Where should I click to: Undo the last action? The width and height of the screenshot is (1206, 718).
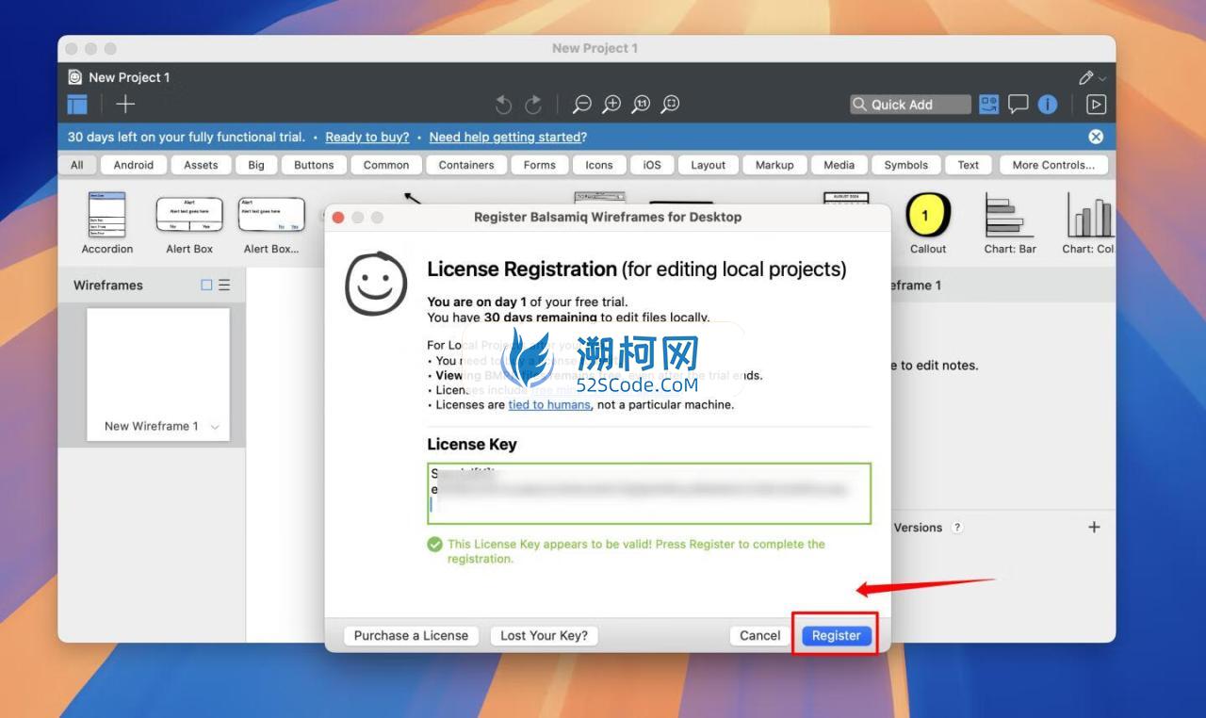504,105
